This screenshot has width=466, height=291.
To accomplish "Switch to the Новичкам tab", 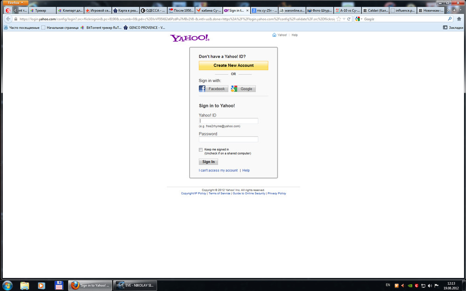I will point(431,10).
